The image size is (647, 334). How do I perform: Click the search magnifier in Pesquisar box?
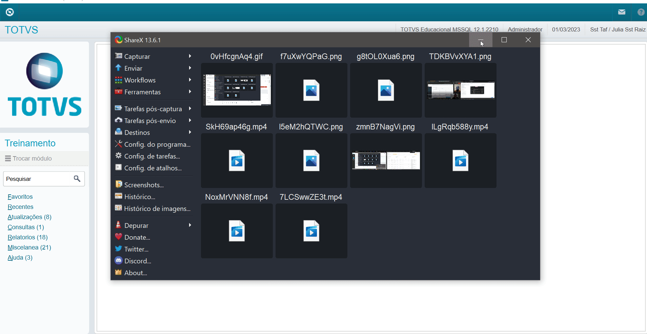[x=77, y=178]
